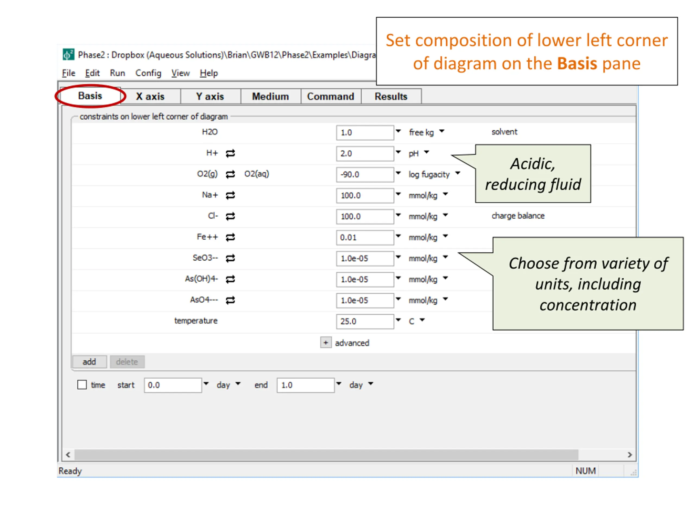The width and height of the screenshot is (695, 521).
Task: Go to the Results tab
Action: pyautogui.click(x=391, y=96)
